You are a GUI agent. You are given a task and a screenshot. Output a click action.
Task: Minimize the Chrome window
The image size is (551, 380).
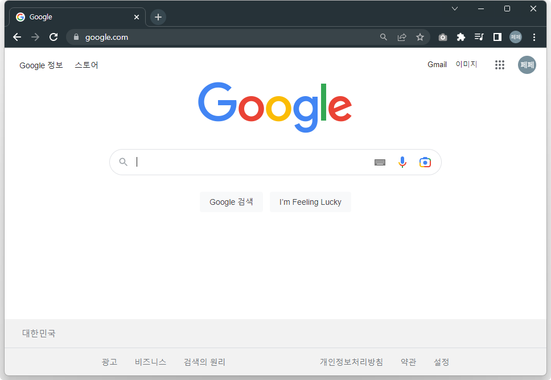[x=481, y=9]
